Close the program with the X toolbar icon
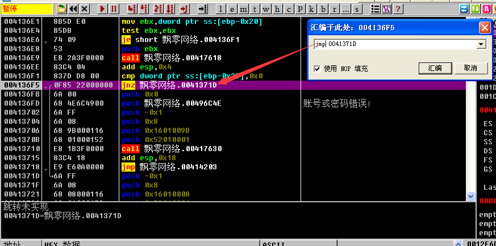Screen dimensions: 496x246 (84, 9)
